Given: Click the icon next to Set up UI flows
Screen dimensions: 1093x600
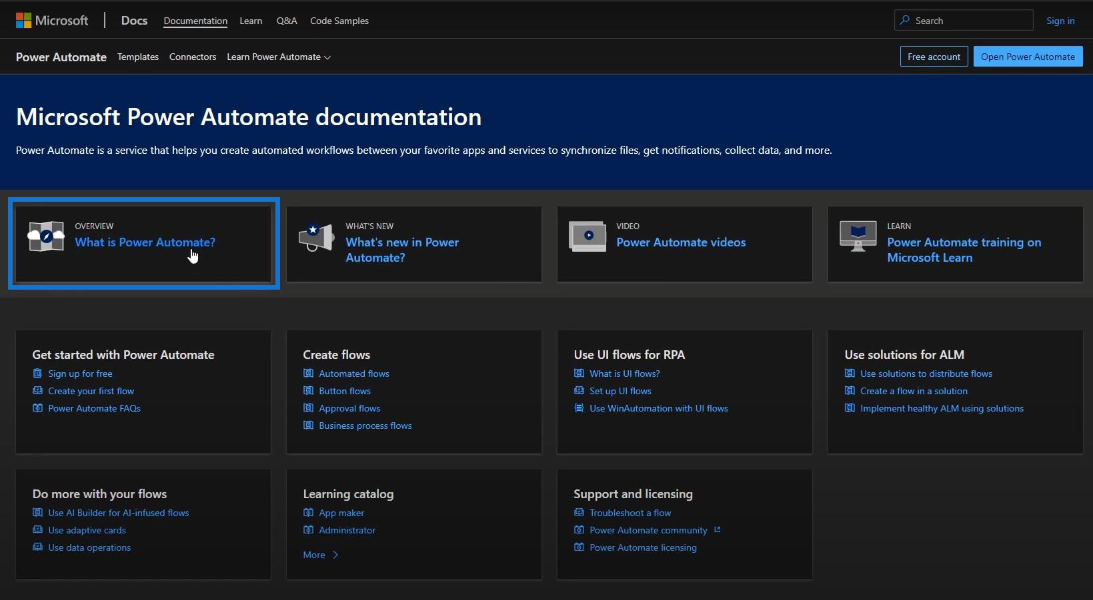Looking at the screenshot, I should [579, 391].
